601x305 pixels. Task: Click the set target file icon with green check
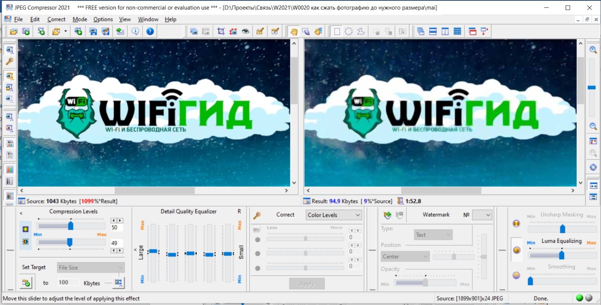26,283
